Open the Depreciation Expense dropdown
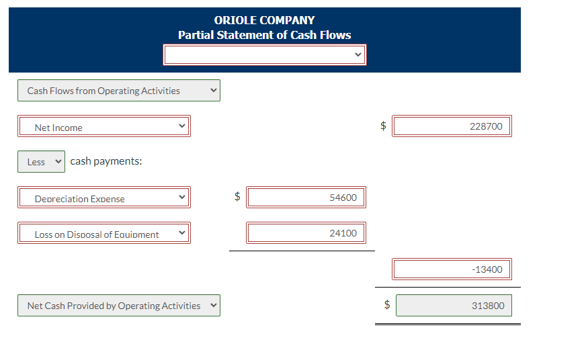 pos(103,198)
